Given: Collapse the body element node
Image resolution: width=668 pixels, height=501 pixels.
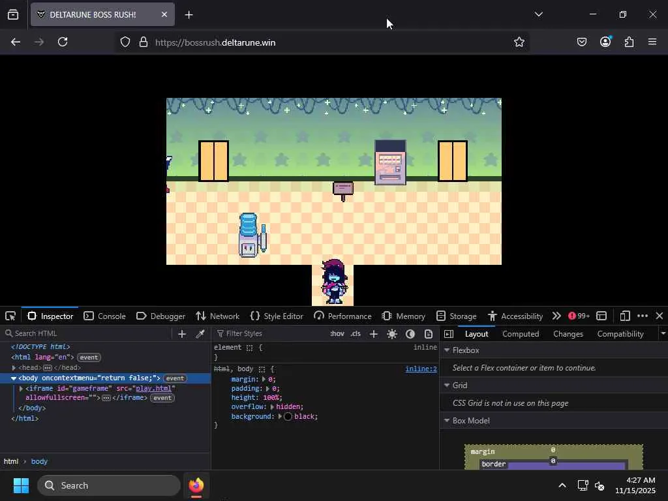Looking at the screenshot, I should tap(14, 378).
